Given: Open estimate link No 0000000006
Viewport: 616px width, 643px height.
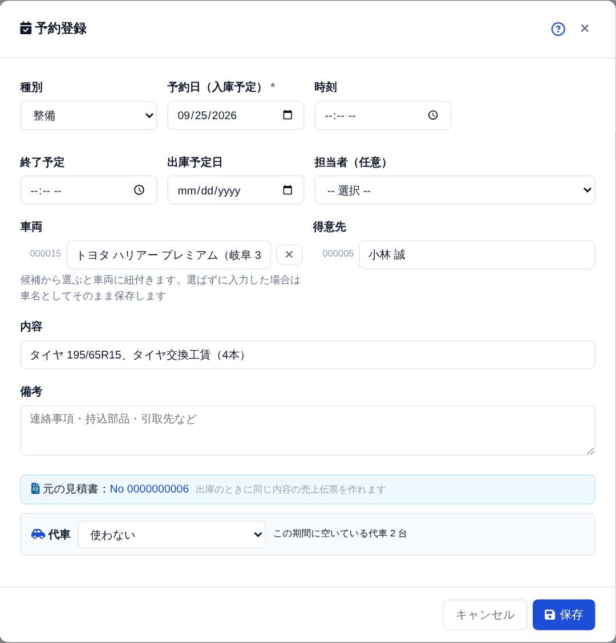Looking at the screenshot, I should tap(149, 489).
